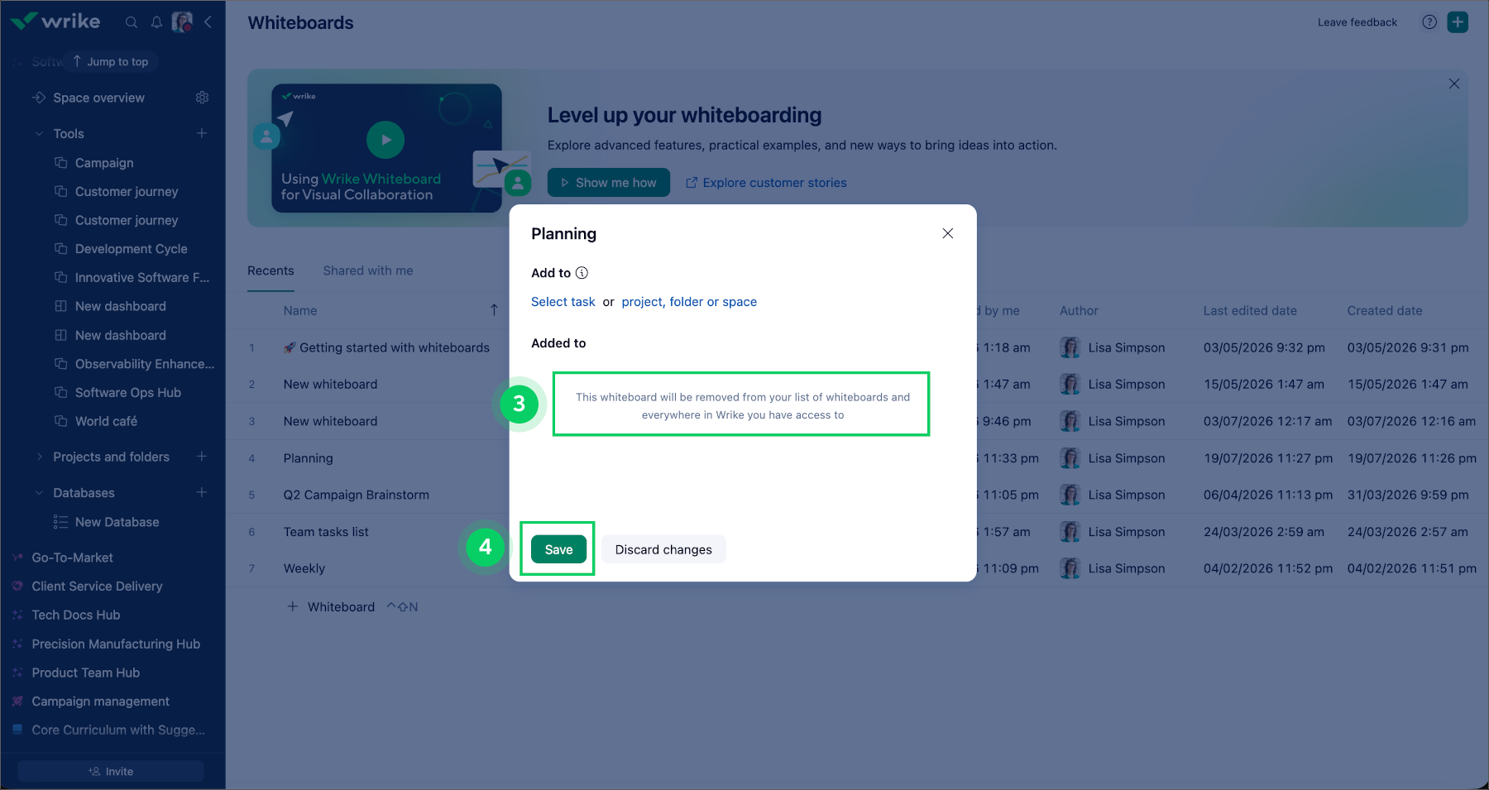Viewport: 1489px width, 790px height.
Task: Select the Product Team Hub space
Action: (x=85, y=673)
